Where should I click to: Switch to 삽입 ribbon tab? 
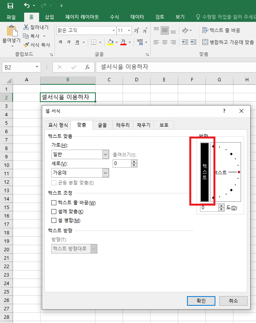(x=49, y=17)
